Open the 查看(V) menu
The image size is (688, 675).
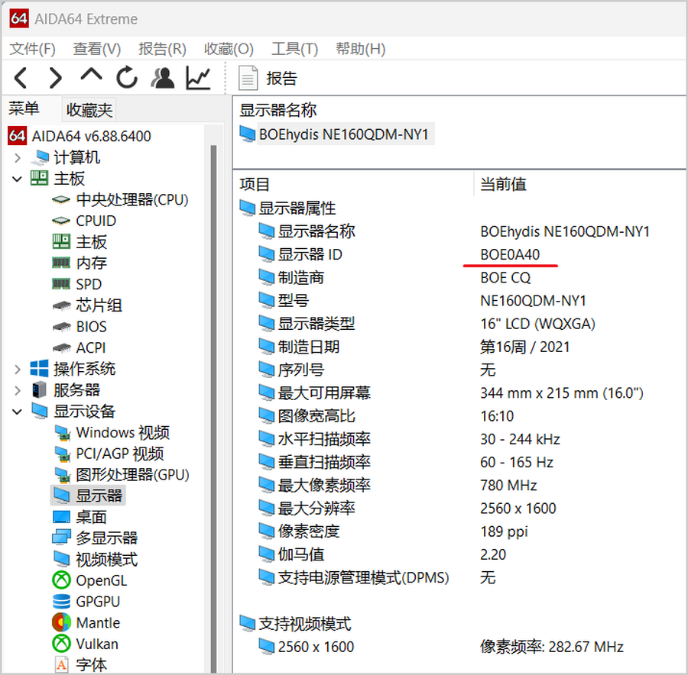click(97, 49)
